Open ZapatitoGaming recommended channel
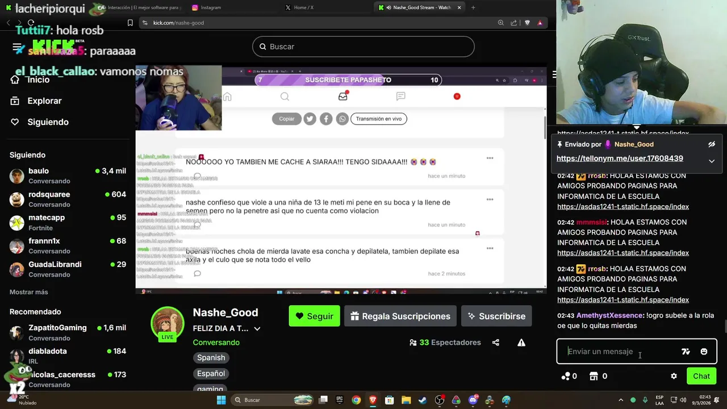727x409 pixels. (x=68, y=332)
